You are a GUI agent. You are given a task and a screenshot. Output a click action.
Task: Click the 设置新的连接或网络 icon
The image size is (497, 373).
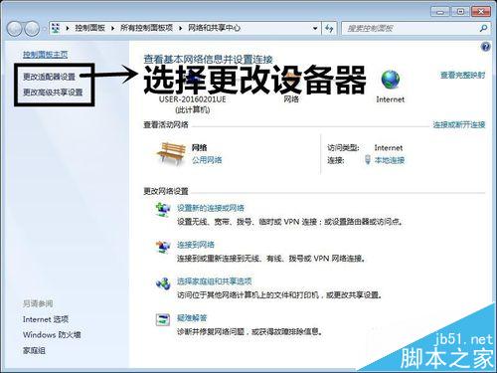[163, 209]
